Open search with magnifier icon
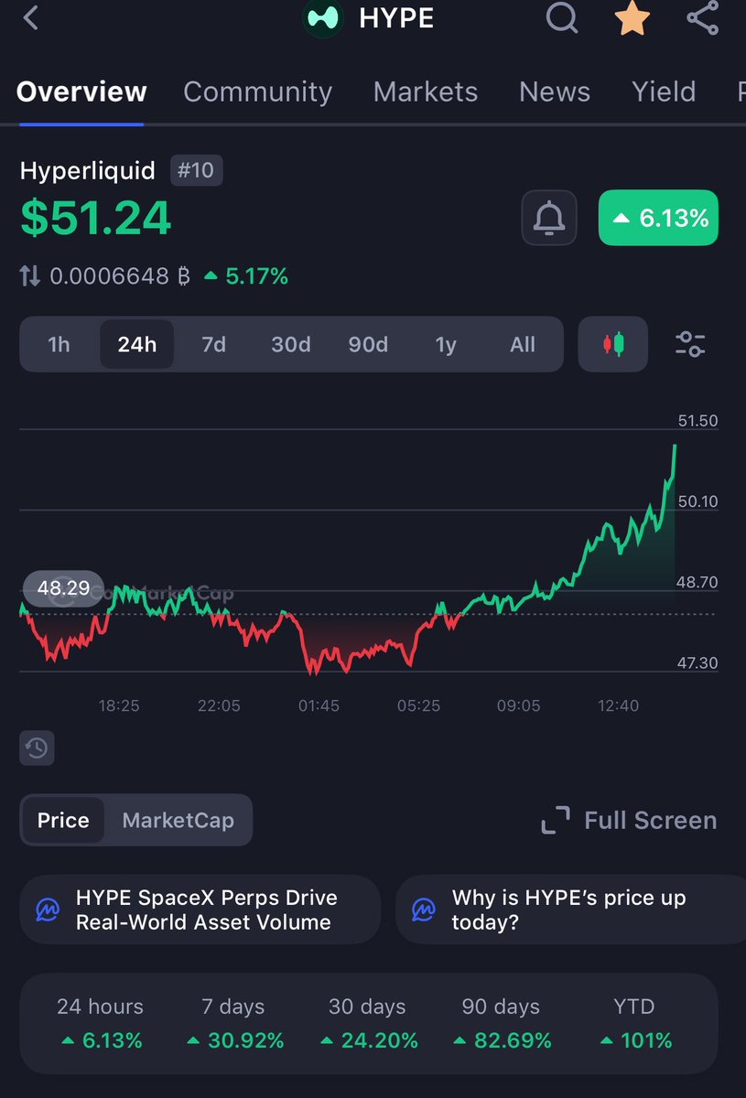The width and height of the screenshot is (746, 1098). click(562, 17)
